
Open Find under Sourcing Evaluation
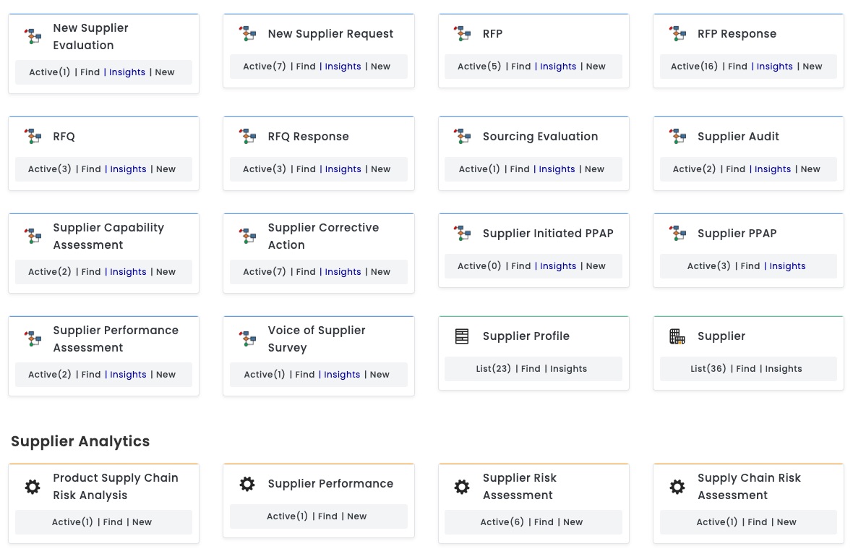pyautogui.click(x=519, y=169)
